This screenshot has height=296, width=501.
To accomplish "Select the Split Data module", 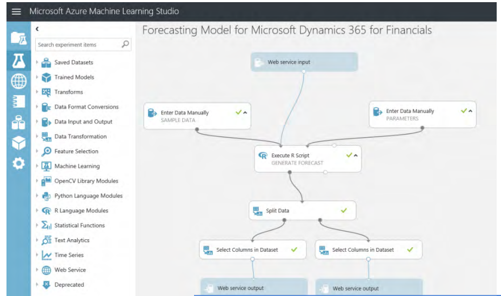I will (x=302, y=211).
